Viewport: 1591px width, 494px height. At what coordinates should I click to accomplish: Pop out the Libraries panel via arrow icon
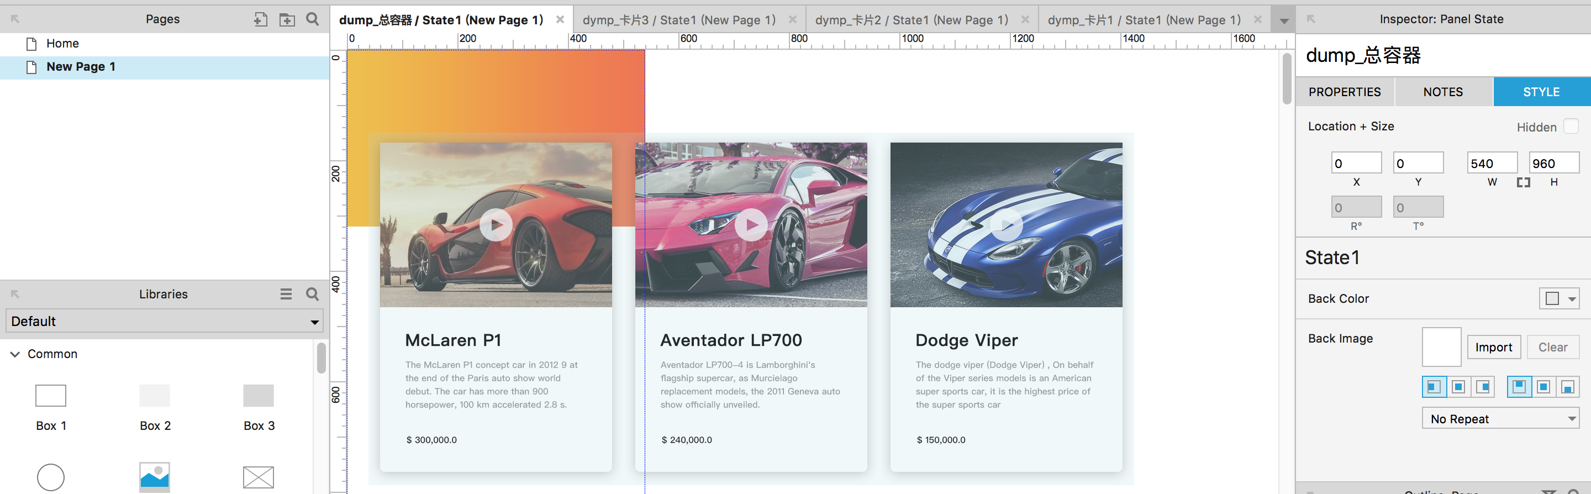tap(15, 294)
